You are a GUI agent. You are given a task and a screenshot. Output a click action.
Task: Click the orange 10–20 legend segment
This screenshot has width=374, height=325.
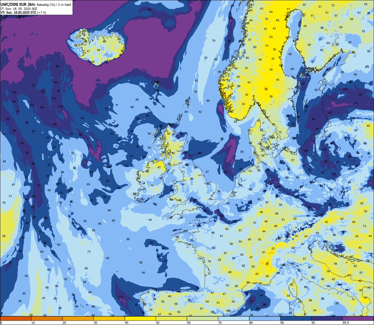[x=47, y=318]
